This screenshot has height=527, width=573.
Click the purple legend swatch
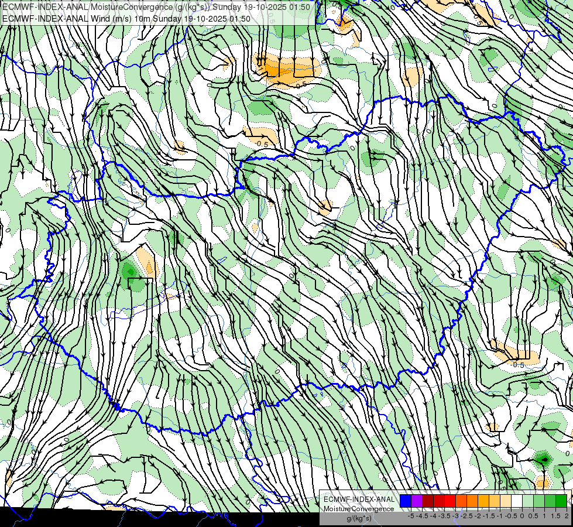pos(417,501)
